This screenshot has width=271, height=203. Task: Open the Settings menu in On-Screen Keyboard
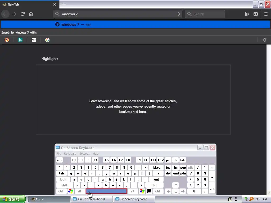coord(84,154)
